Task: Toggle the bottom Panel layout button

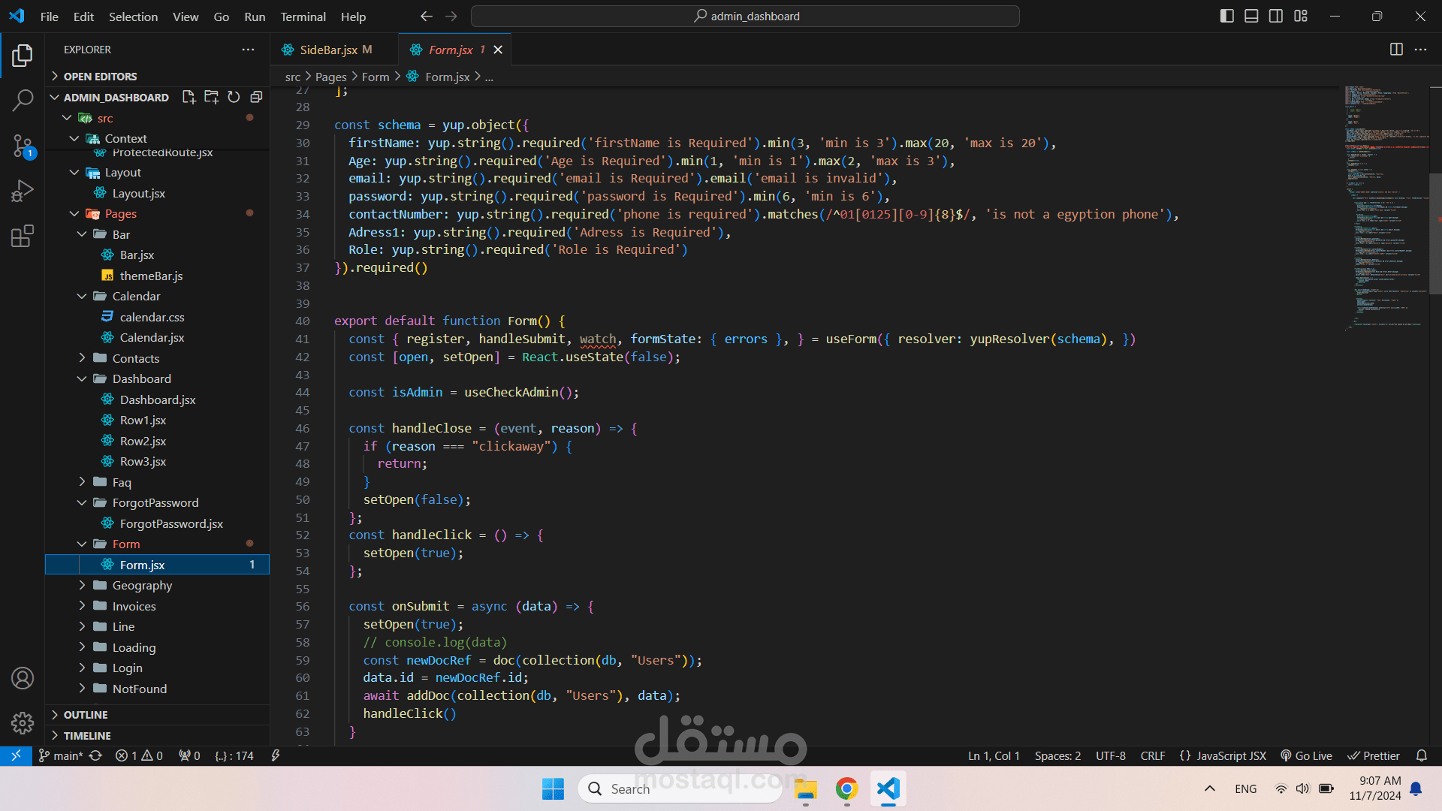Action: pyautogui.click(x=1251, y=16)
